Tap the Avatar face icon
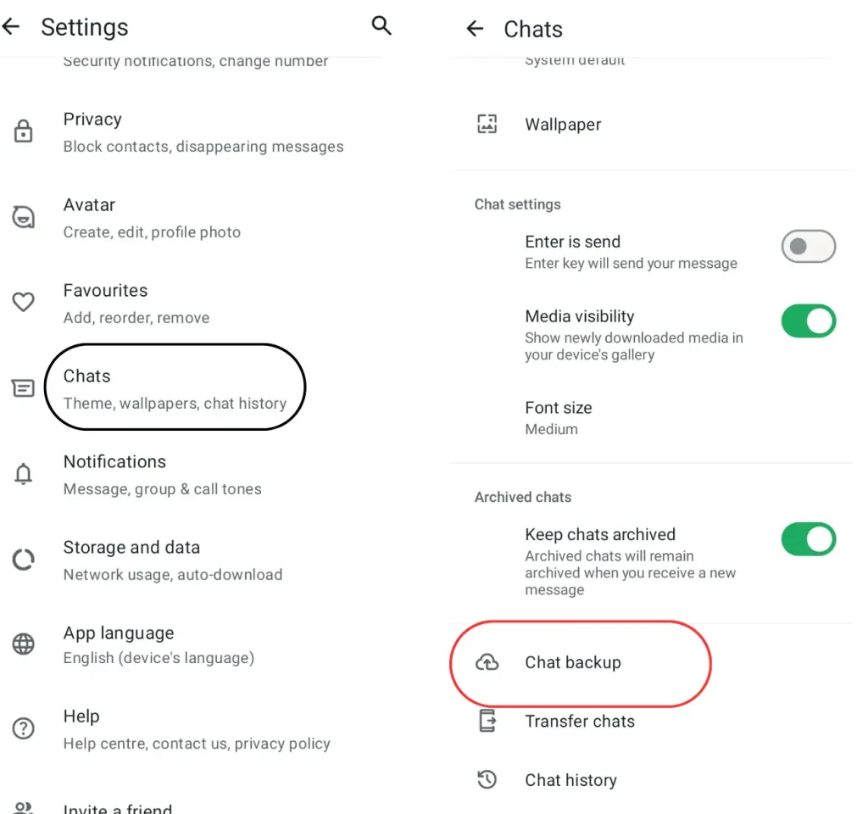Image resolution: width=868 pixels, height=814 pixels. pyautogui.click(x=23, y=217)
